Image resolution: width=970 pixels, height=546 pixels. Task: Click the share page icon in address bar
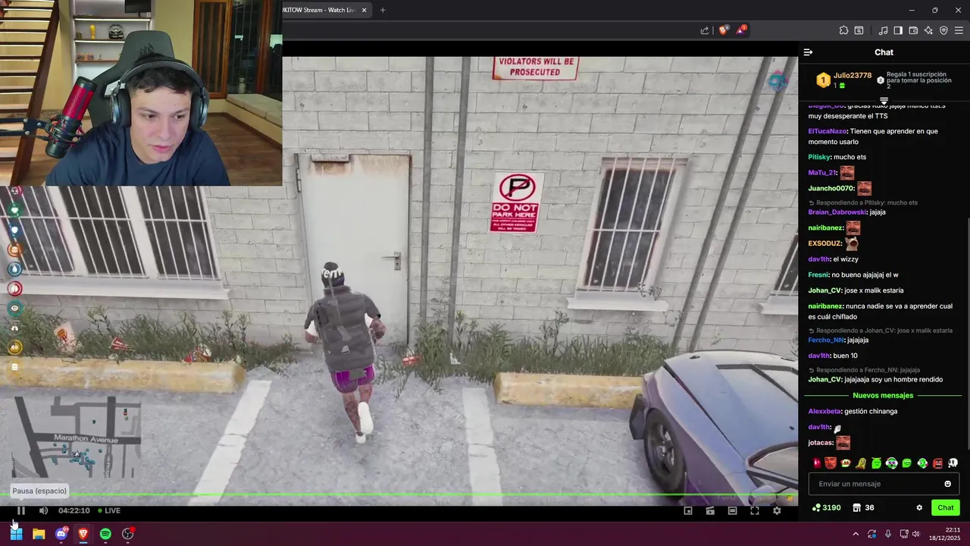click(x=705, y=30)
